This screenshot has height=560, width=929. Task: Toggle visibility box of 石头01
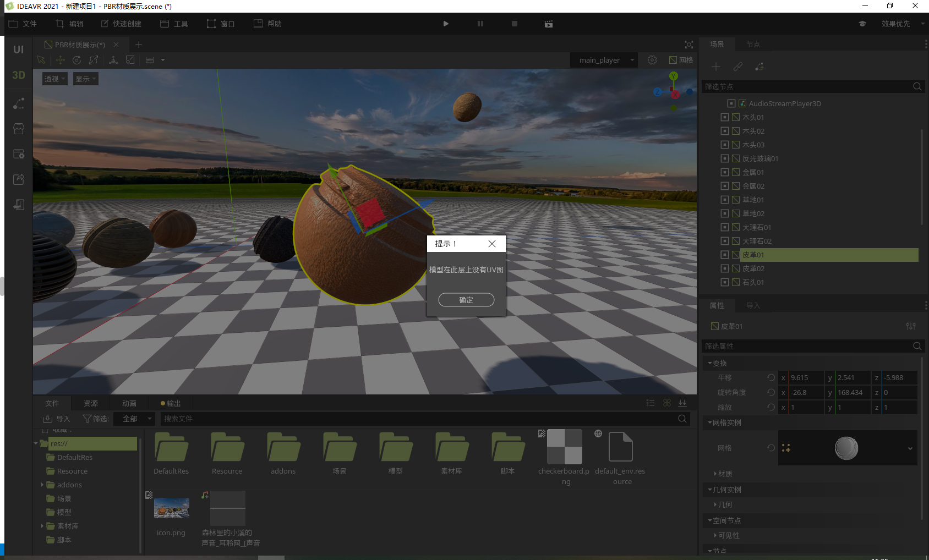[724, 282]
